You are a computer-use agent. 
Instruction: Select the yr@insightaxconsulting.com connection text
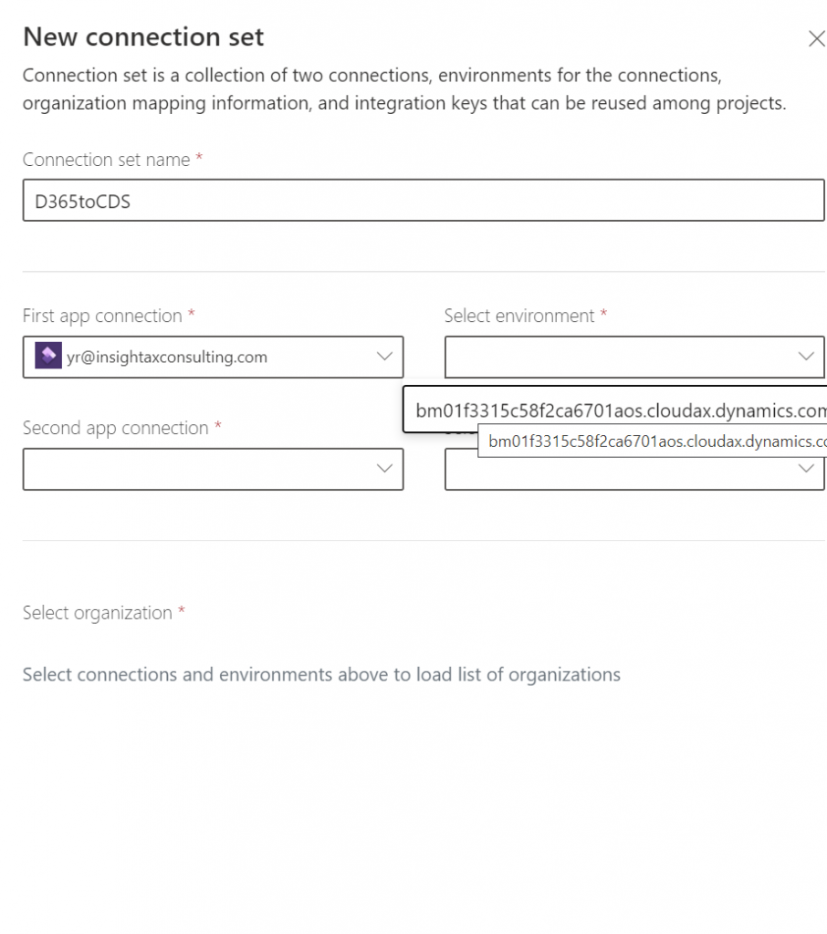coord(167,358)
